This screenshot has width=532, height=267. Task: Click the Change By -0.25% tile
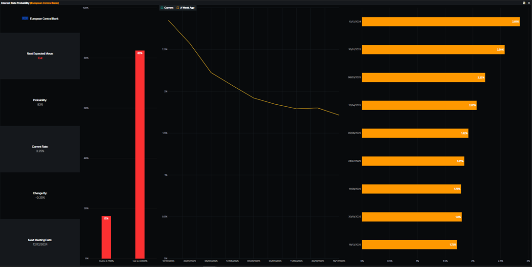click(x=40, y=195)
